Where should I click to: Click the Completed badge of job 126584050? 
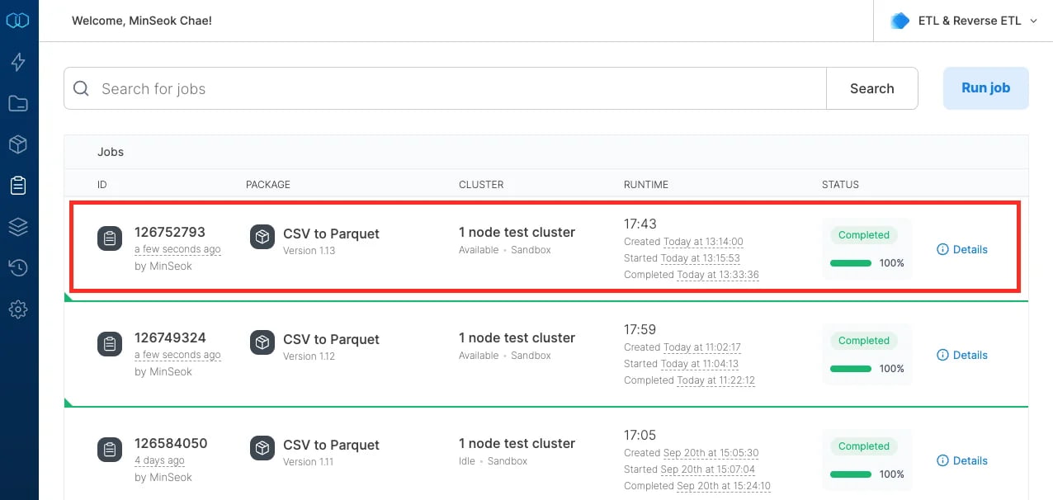click(x=864, y=446)
